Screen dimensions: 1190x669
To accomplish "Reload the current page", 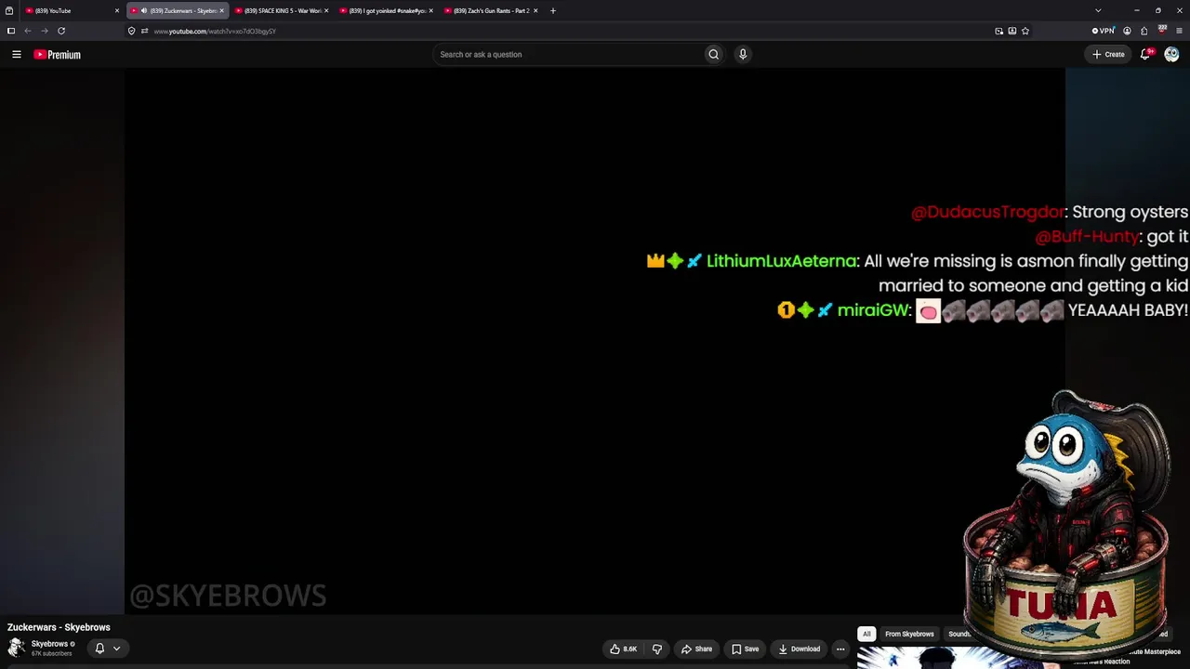I will click(x=61, y=31).
